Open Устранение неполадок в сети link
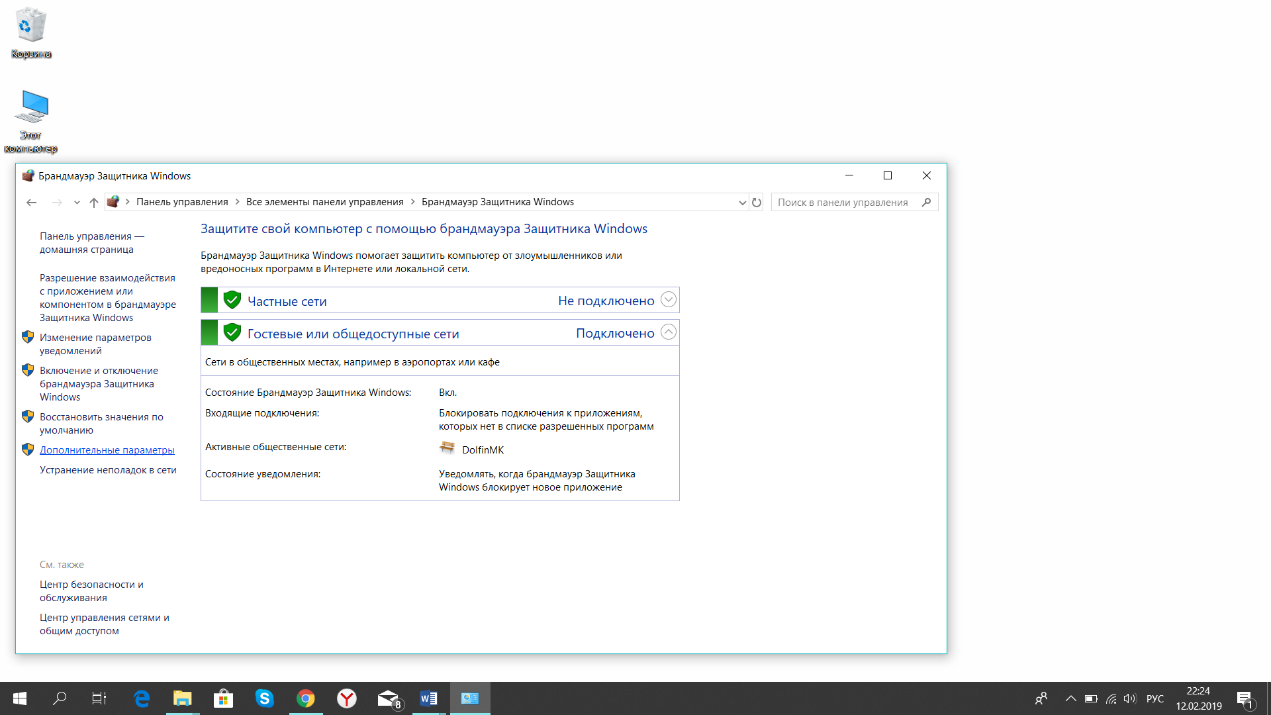1271x715 pixels. 108,470
